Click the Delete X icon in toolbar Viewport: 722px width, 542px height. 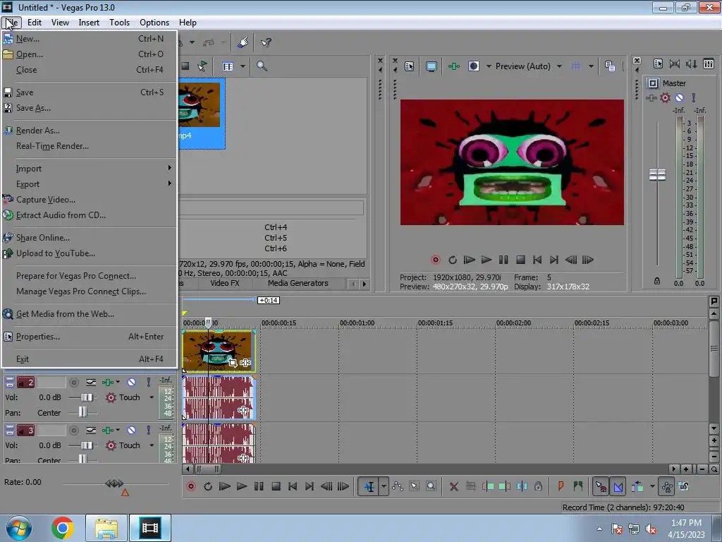[x=453, y=486]
